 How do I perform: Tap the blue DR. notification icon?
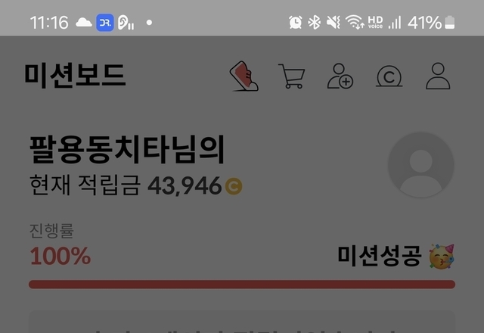pos(105,23)
